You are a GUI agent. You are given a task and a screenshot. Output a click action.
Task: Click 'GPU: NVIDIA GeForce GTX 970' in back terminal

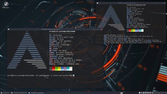coord(136,26)
